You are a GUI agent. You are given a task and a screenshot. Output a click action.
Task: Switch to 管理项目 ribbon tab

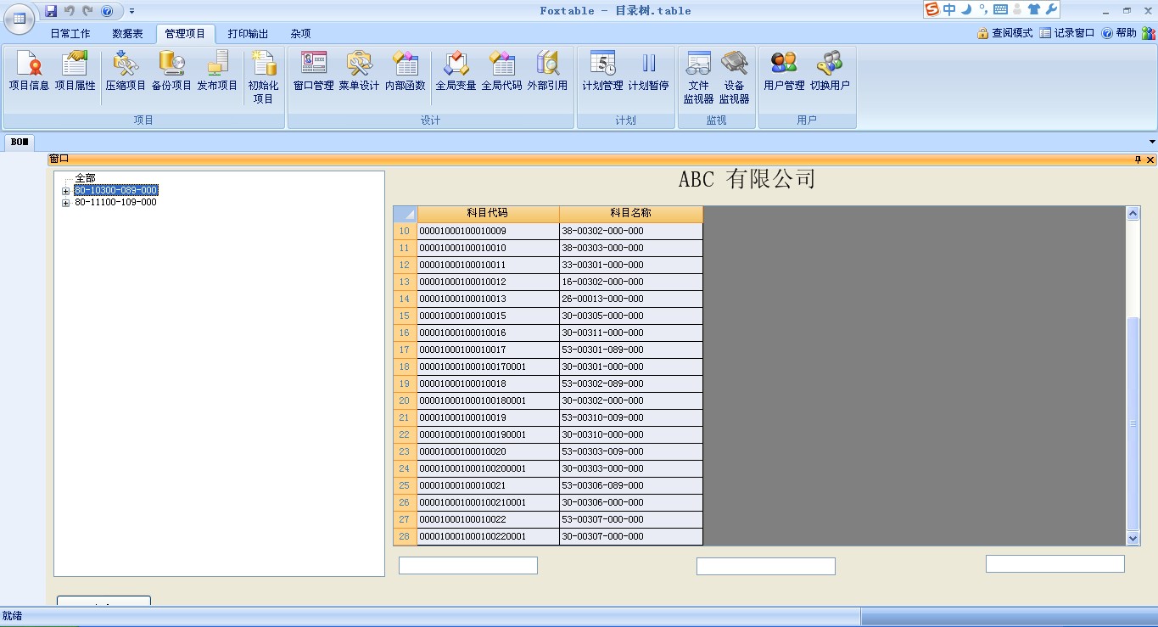pos(185,34)
